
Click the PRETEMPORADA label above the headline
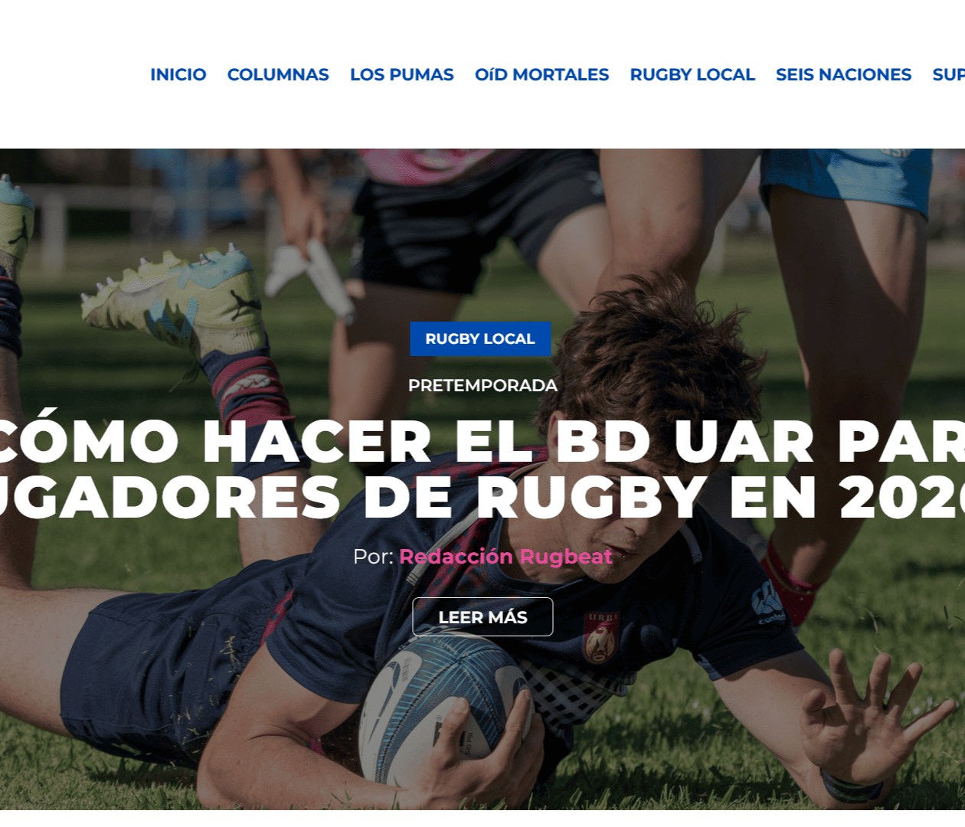(x=483, y=385)
